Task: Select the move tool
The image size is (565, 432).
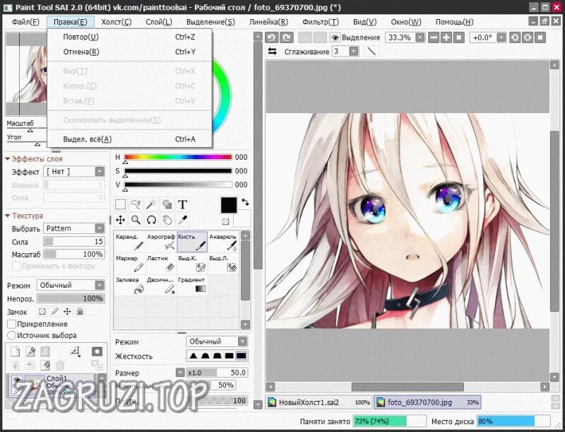Action: [x=120, y=220]
